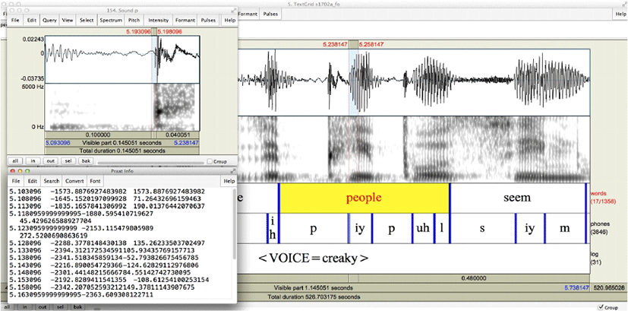The height and width of the screenshot is (311, 628).
Task: Open Intensity menu in Sound window
Action: click(159, 20)
